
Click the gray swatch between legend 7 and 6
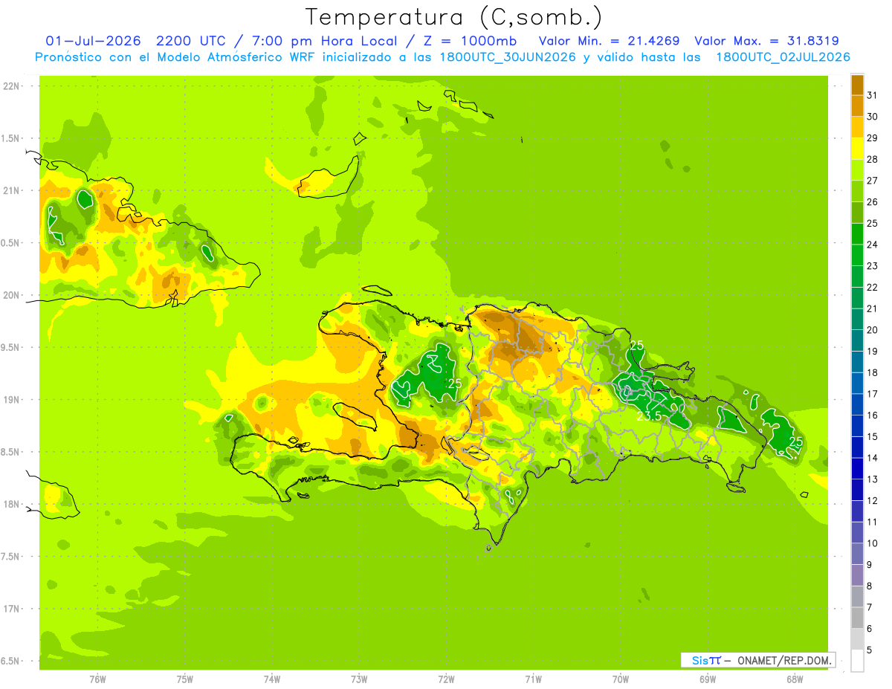coord(857,618)
